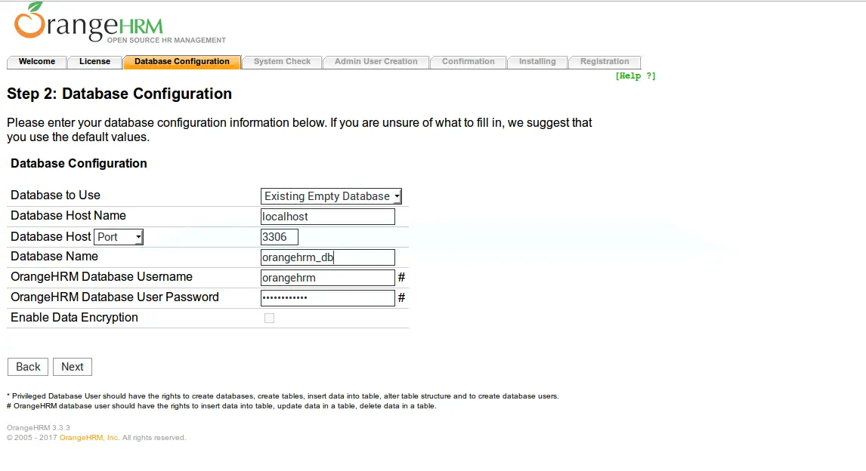Expand the Database to Use dropdown
This screenshot has width=866, height=471.
(331, 196)
